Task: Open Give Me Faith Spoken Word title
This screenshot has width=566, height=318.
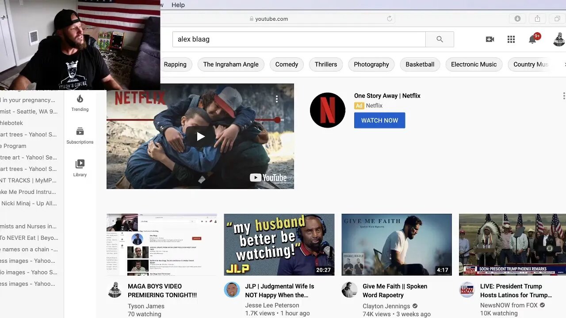Action: [395, 291]
